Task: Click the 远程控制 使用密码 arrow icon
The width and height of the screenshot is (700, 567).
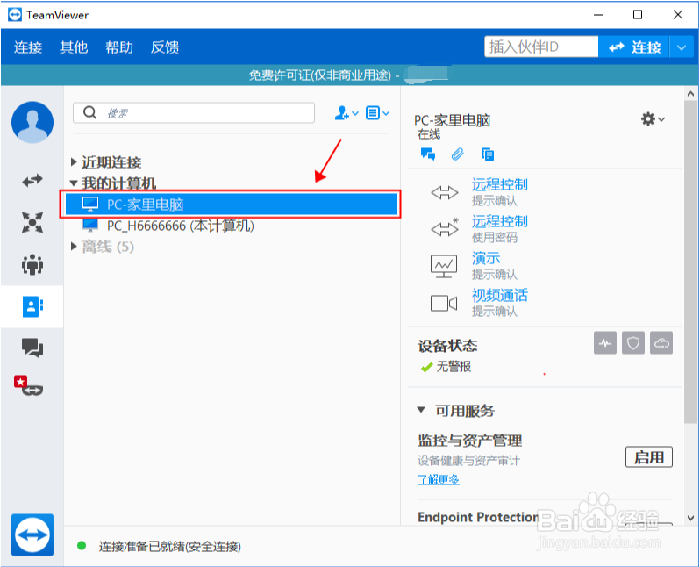Action: [x=445, y=228]
